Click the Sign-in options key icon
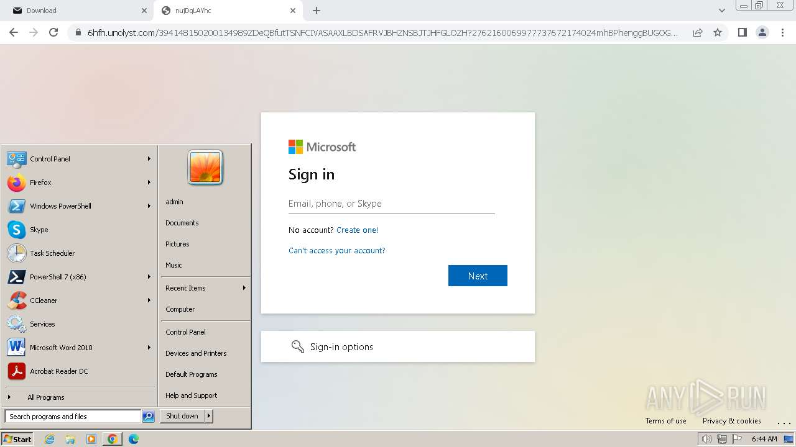 coord(298,346)
